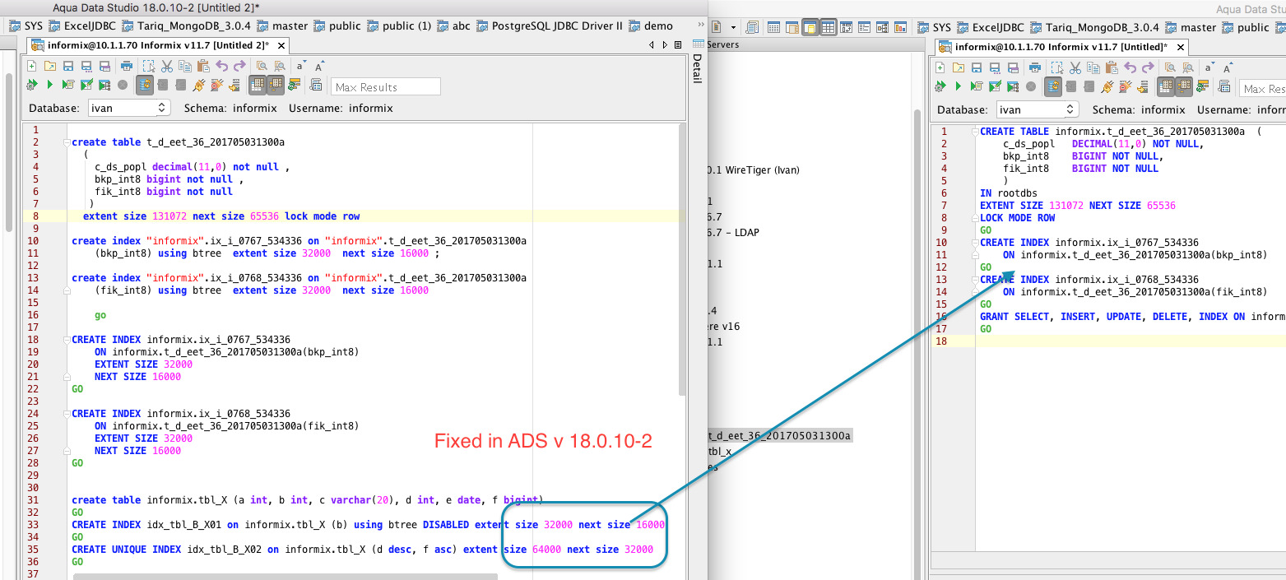Execute all with gear icon in Untitled 2
The width and height of the screenshot is (1286, 580).
[x=31, y=85]
